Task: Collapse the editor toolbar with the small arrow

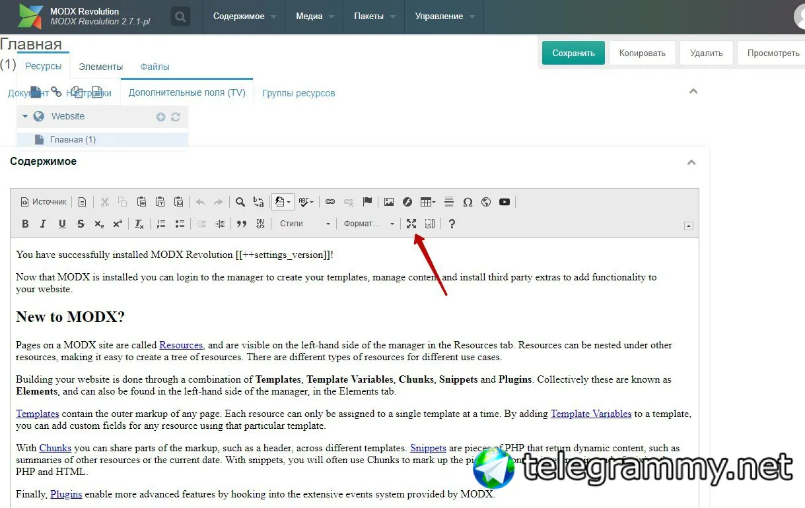Action: click(689, 226)
